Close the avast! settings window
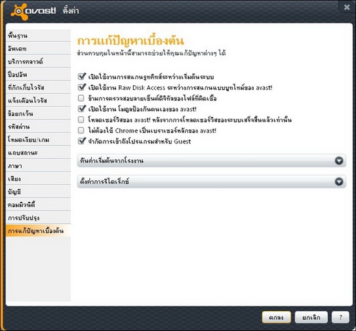 click(347, 7)
